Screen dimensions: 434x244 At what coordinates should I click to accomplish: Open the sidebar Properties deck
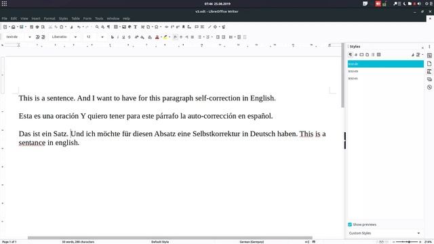(x=429, y=56)
